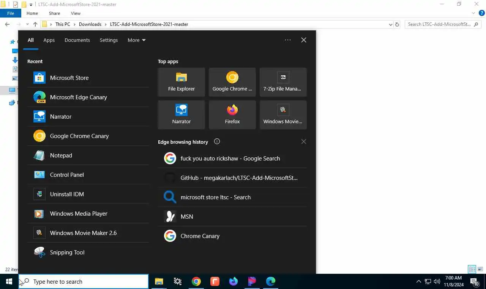The height and width of the screenshot is (289, 486).
Task: Switch to the All search tab
Action: [x=31, y=40]
